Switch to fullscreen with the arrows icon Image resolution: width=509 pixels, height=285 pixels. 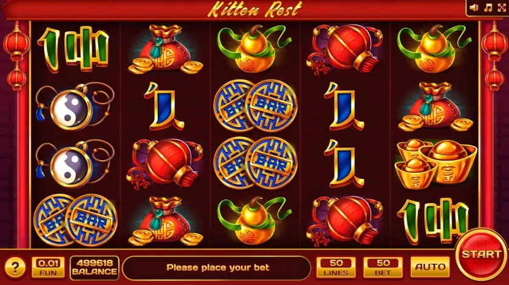502,7
